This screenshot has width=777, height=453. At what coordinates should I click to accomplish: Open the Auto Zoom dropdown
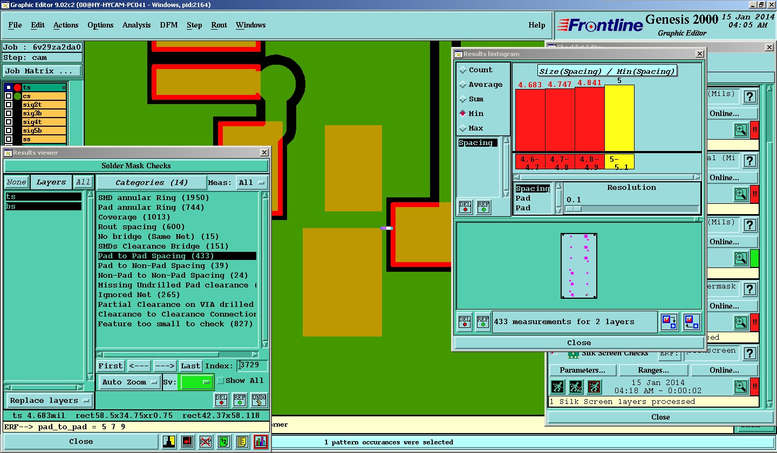pos(129,382)
